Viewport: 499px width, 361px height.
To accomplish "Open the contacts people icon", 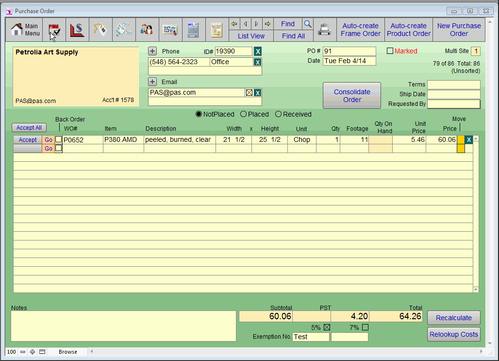I will click(148, 29).
